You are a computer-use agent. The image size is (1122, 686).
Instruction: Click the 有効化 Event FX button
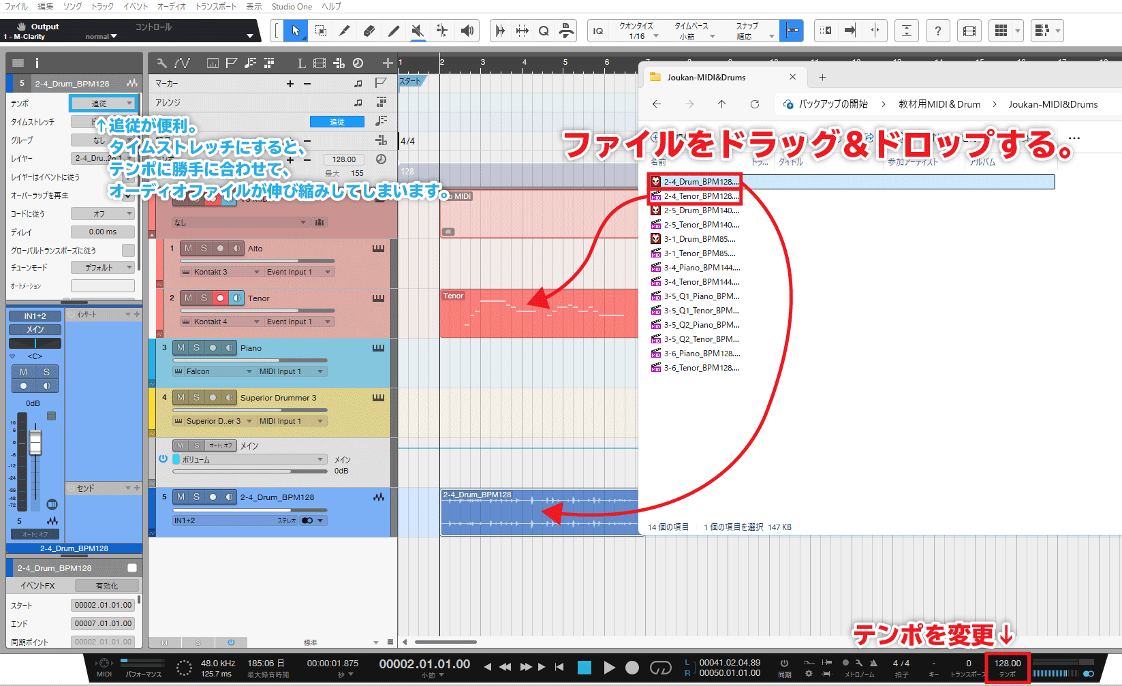[106, 586]
